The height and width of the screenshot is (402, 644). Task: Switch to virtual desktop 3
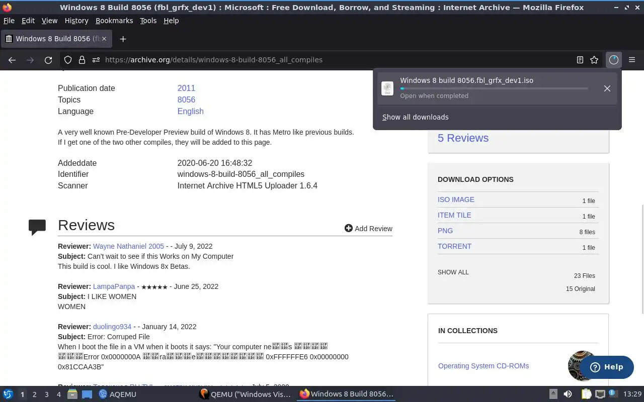click(x=47, y=394)
